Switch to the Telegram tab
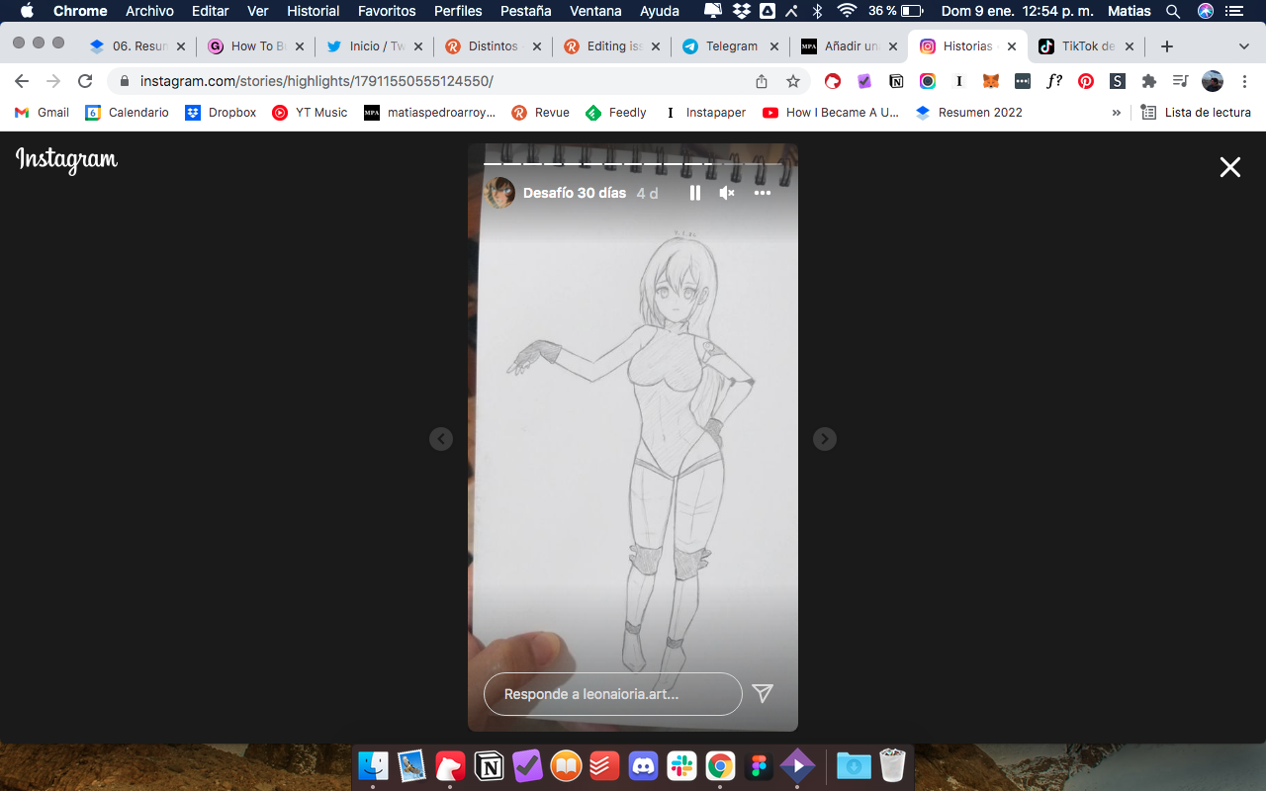1266x791 pixels. point(730,46)
